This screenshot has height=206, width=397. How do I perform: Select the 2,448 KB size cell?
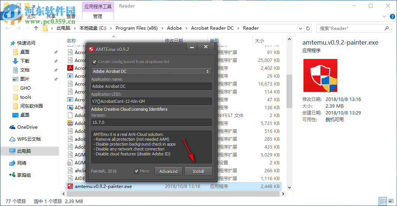(270, 186)
